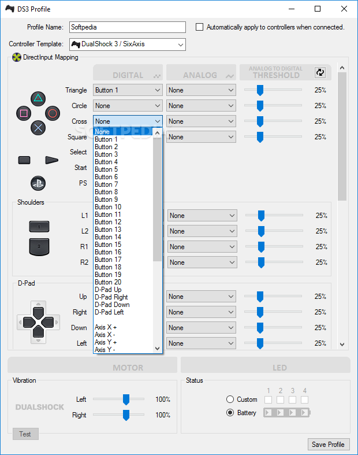Click the DirectInput Mapping colored icon
Image resolution: width=358 pixels, height=455 pixels.
coord(17,57)
